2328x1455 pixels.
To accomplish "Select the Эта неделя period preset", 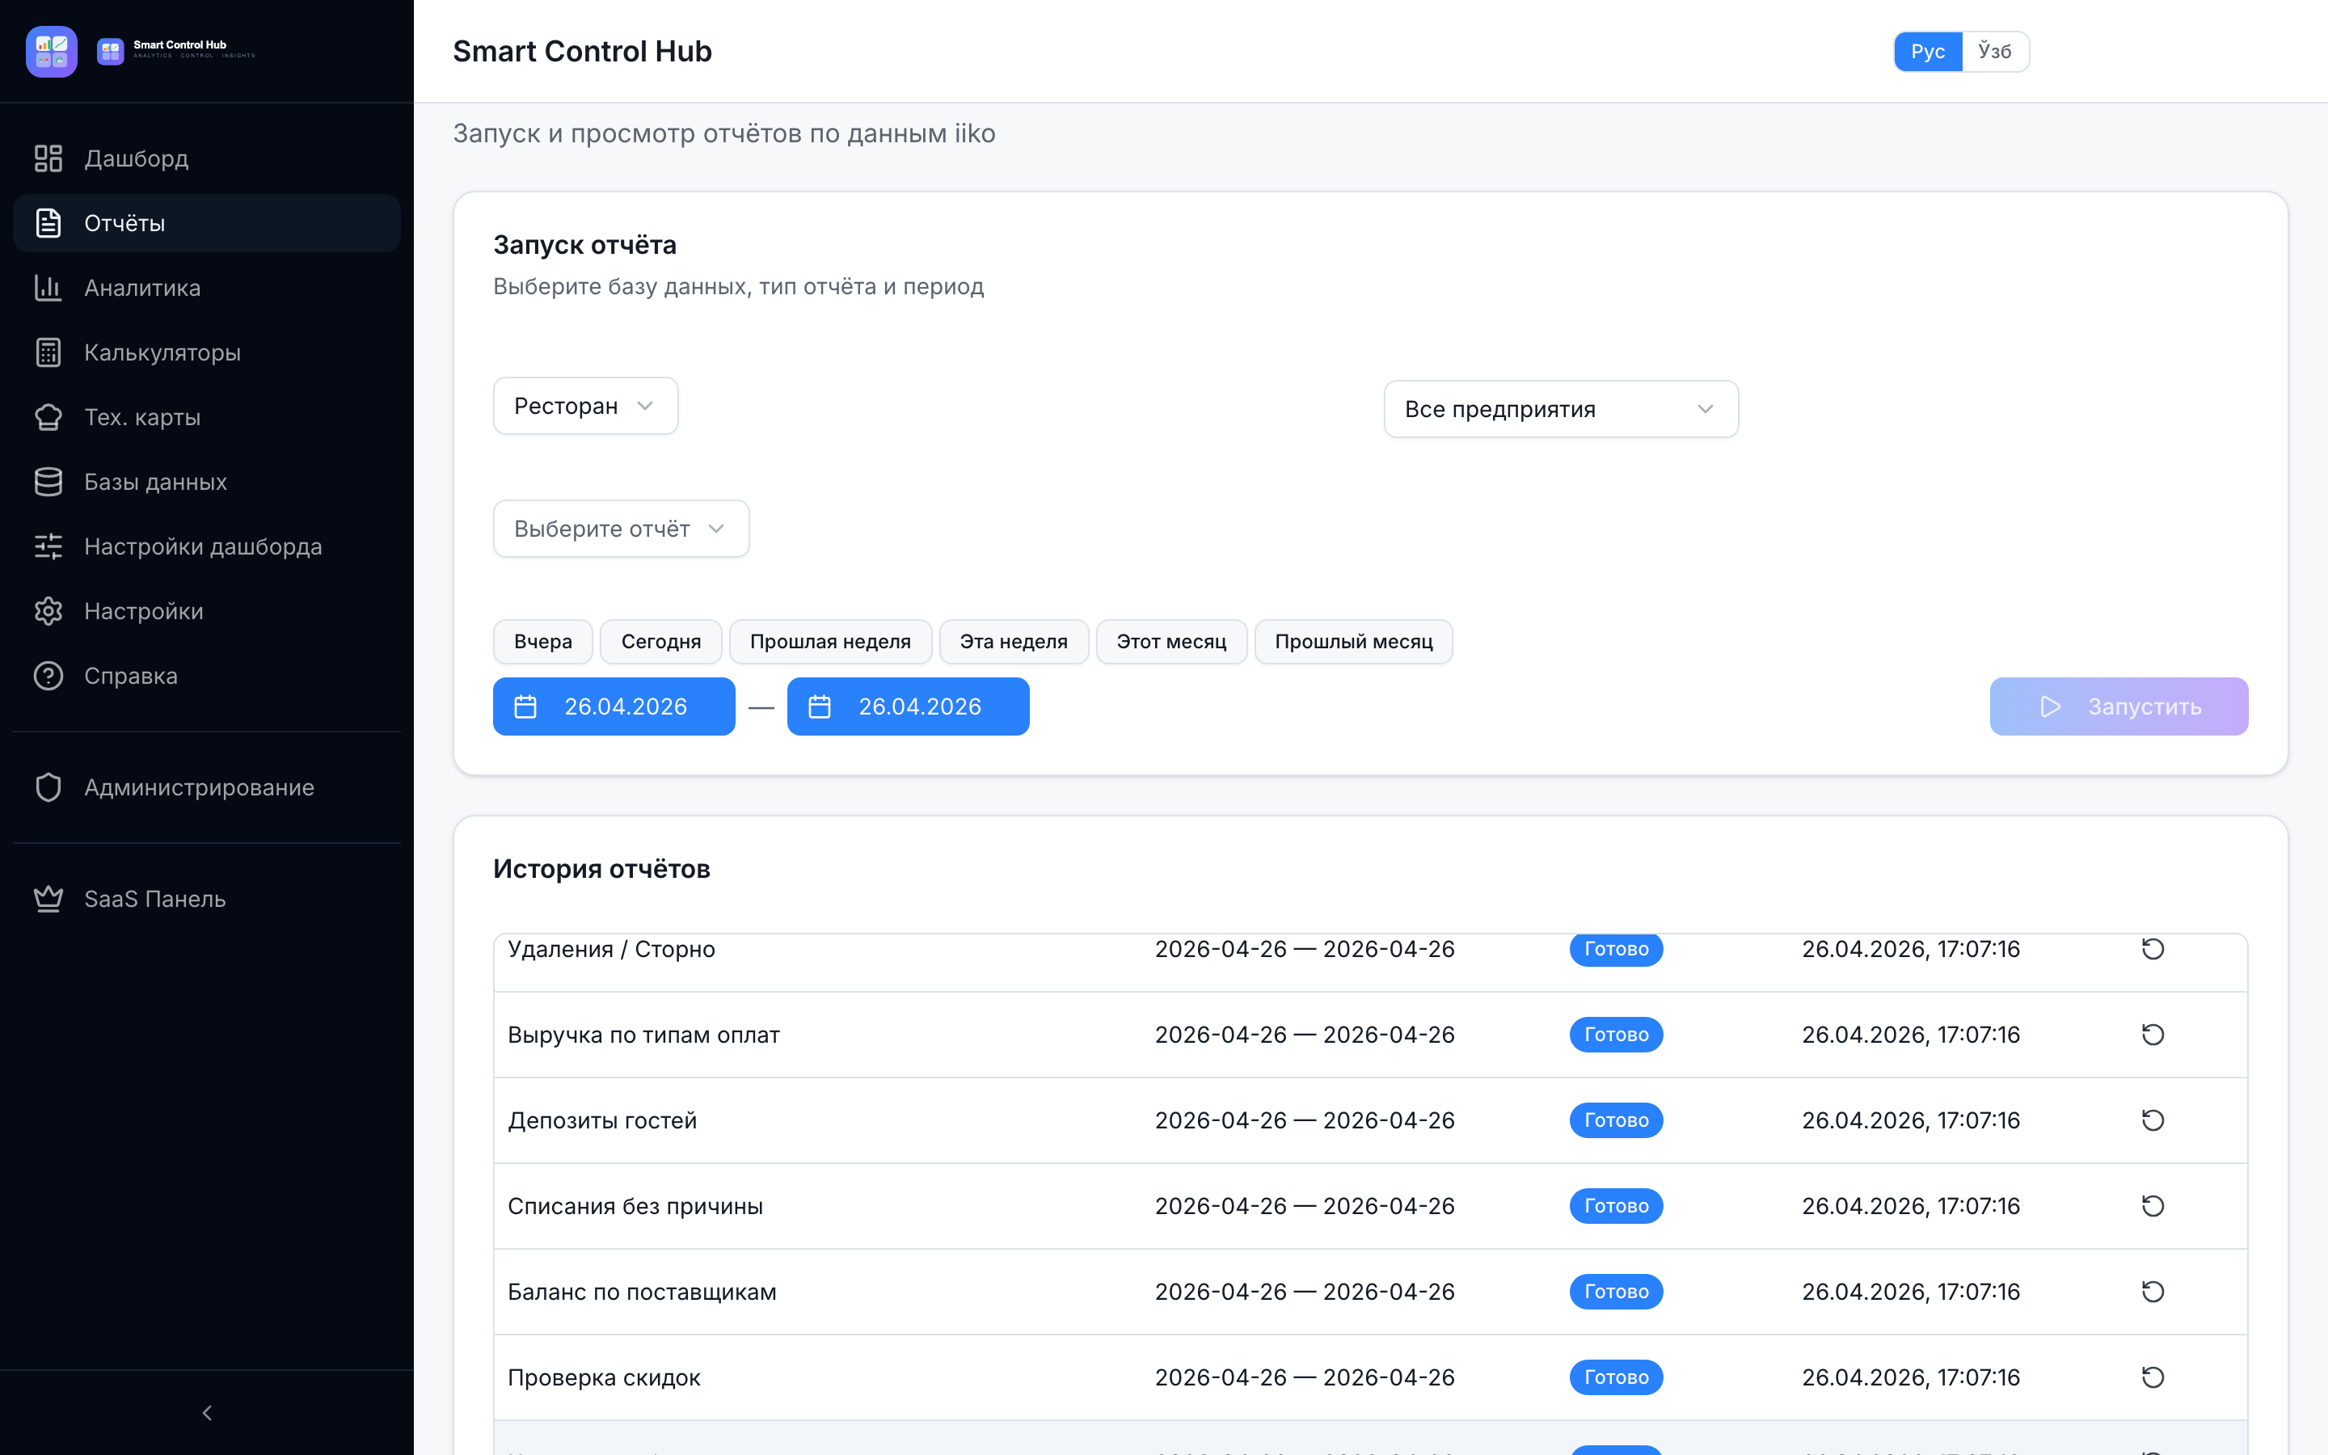I will tap(1014, 642).
